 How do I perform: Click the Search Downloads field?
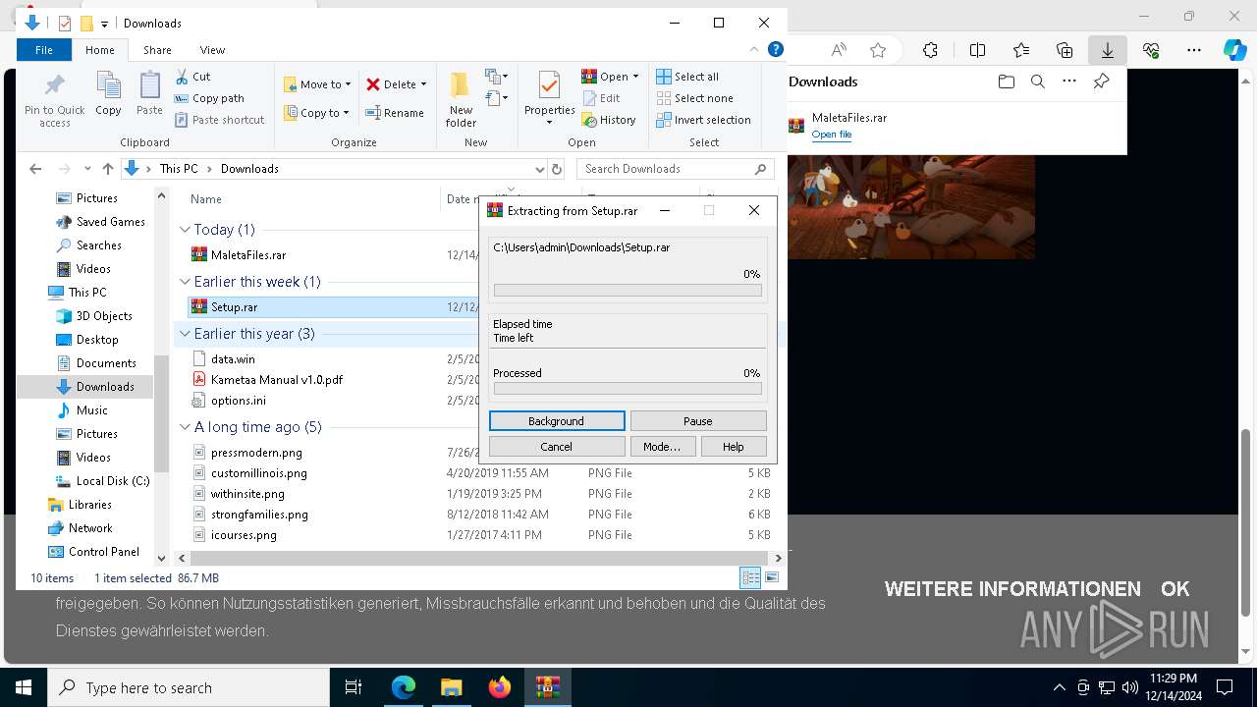pos(677,169)
